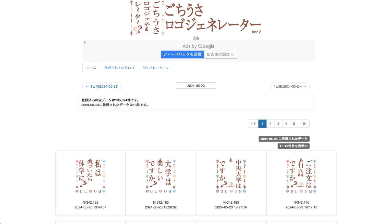Open logo thumbnail №342,186
This screenshot has height=224, width=392.
pos(161,176)
